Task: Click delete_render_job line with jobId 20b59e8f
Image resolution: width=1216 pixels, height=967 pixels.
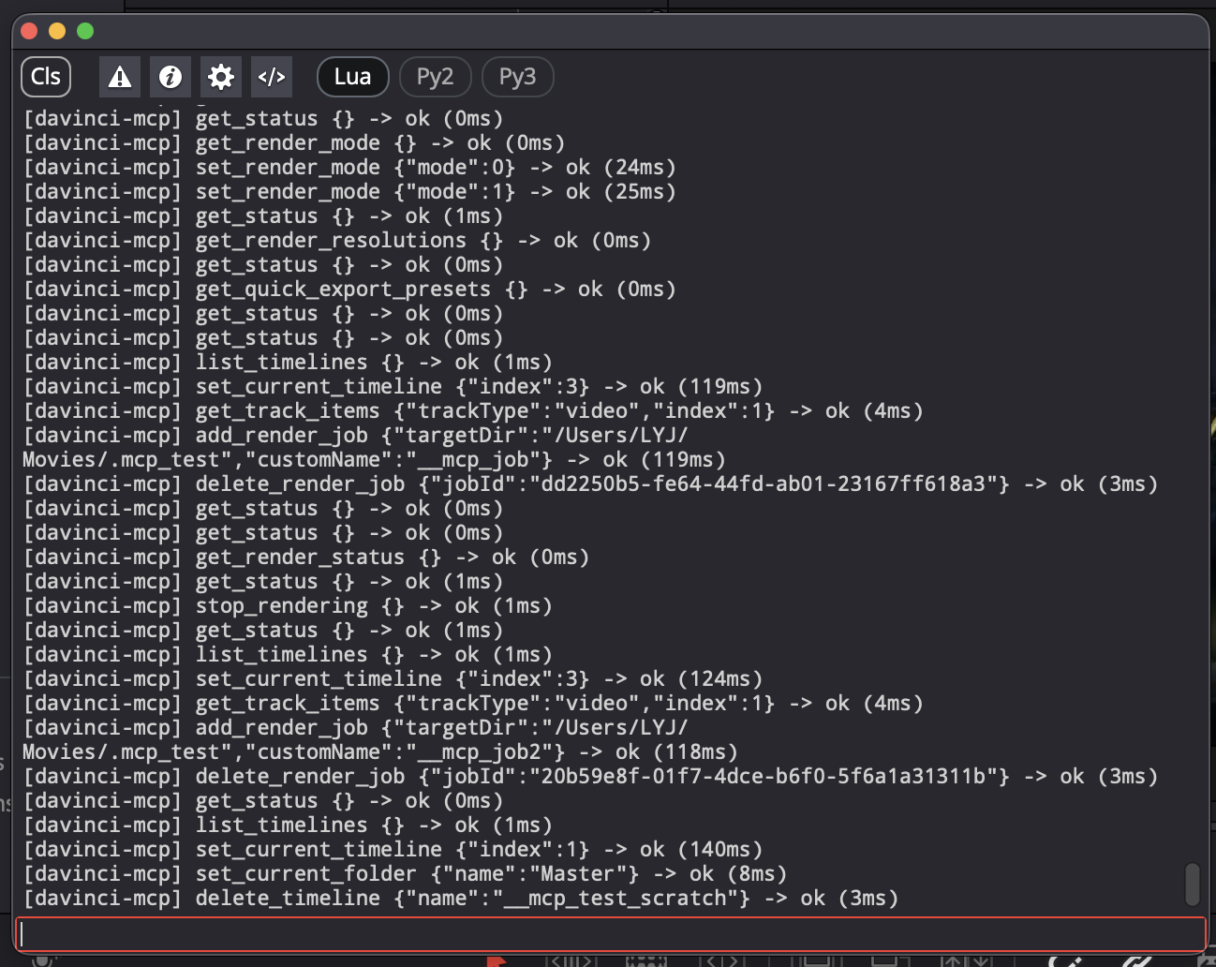Action: click(590, 777)
